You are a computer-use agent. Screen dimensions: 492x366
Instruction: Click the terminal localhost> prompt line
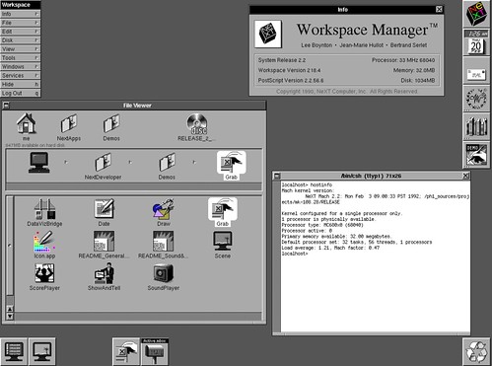(295, 254)
